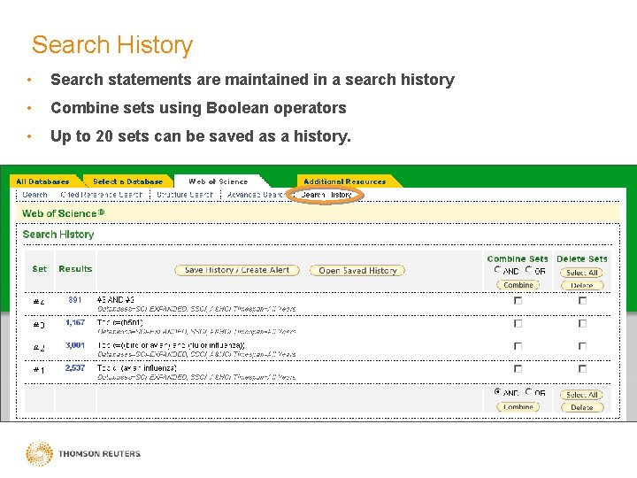Check delete box for set with 891 results
Image resolution: width=637 pixels, height=478 pixels.
pyautogui.click(x=582, y=300)
